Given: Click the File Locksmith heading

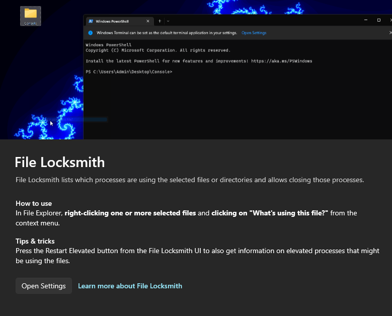Looking at the screenshot, I should click(60, 162).
